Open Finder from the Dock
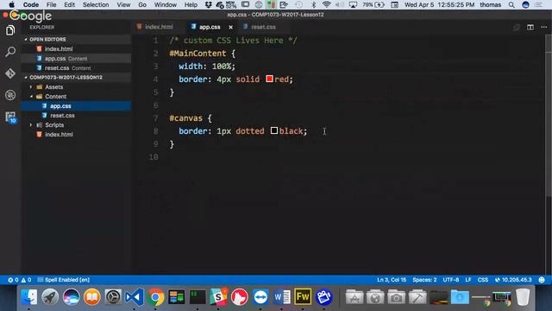 pos(28,297)
